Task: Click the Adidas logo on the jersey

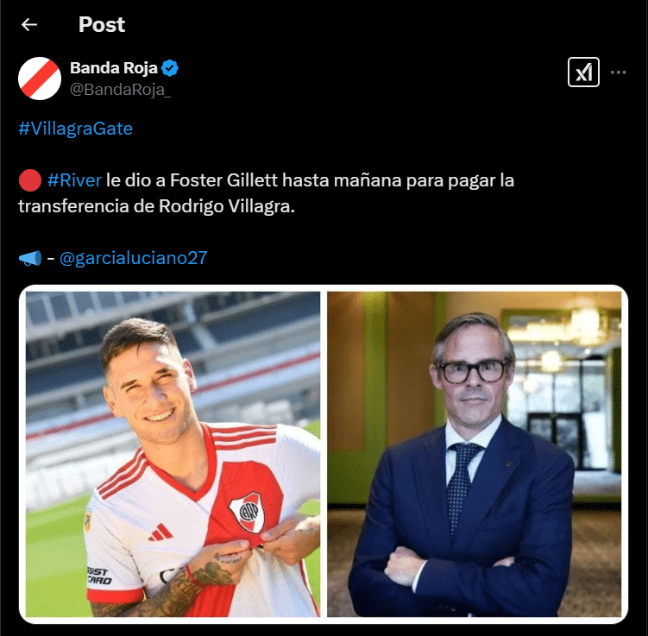Action: point(160,532)
